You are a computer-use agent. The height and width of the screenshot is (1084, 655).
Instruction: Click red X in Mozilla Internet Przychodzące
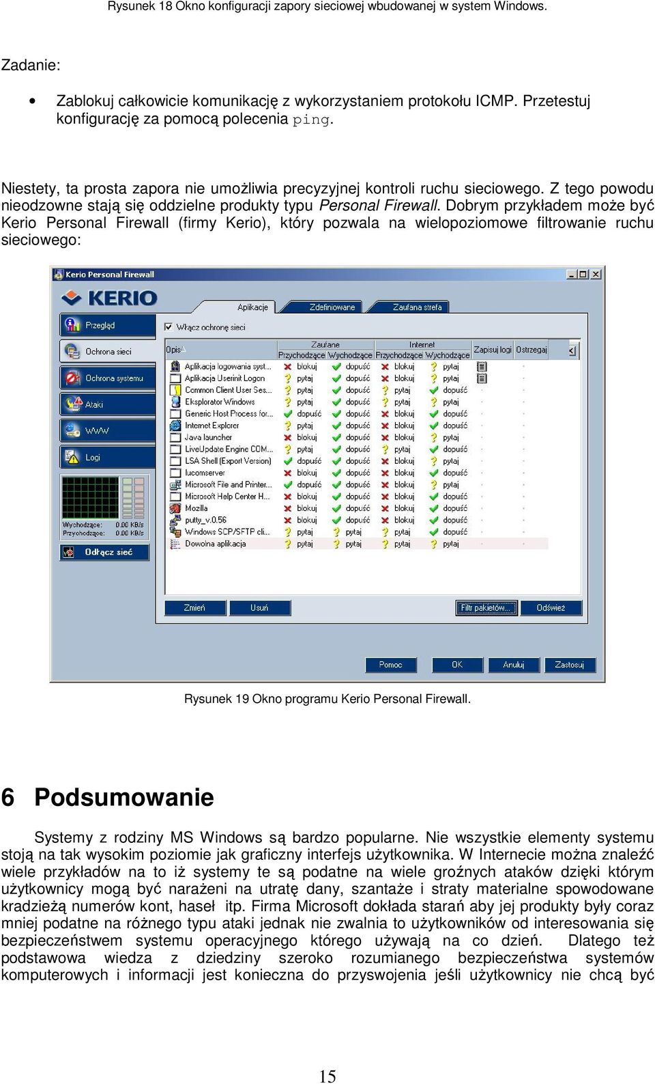point(385,509)
